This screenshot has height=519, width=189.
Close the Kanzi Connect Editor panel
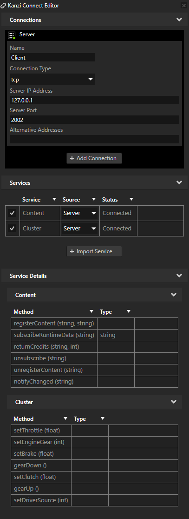pyautogui.click(x=184, y=6)
